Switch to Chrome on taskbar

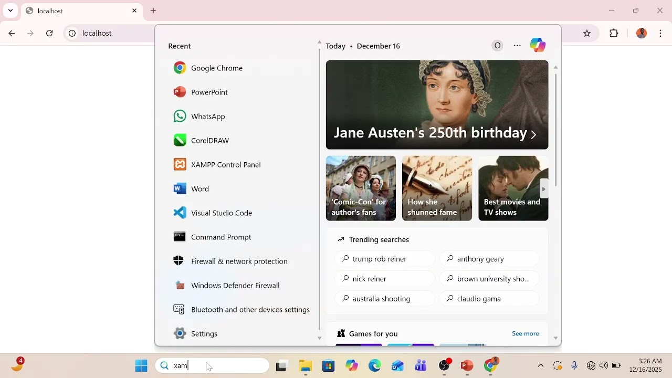[x=491, y=365]
